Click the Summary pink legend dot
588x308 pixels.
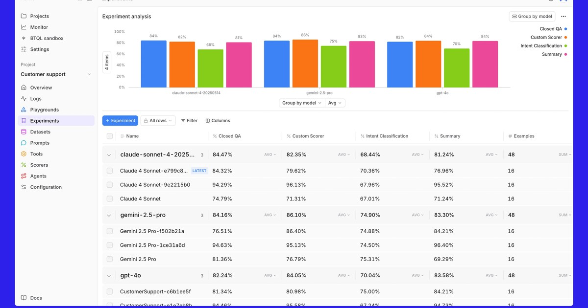tap(566, 54)
